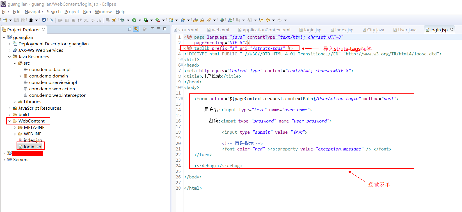Open the New file dropdown arrow
The width and height of the screenshot is (462, 212).
(x=10, y=20)
